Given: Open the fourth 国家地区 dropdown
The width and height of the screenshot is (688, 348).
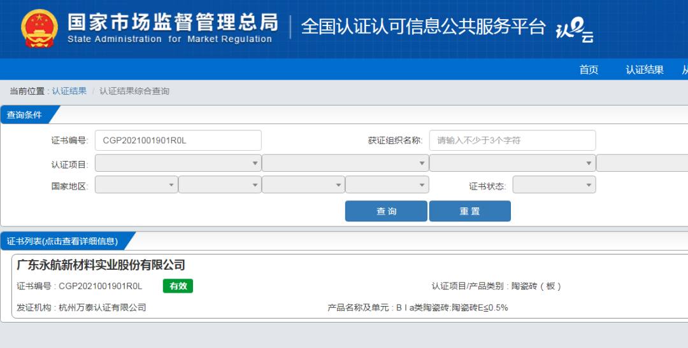Looking at the screenshot, I should coord(387,184).
